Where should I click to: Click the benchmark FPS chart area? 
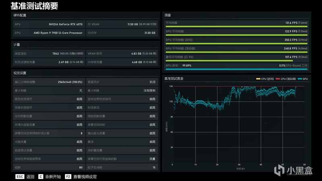pyautogui.click(x=238, y=125)
